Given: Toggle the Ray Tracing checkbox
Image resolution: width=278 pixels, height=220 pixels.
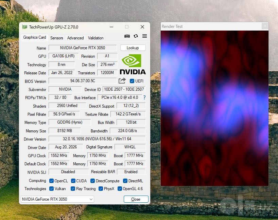Looking at the screenshot, I should [x=73, y=189].
